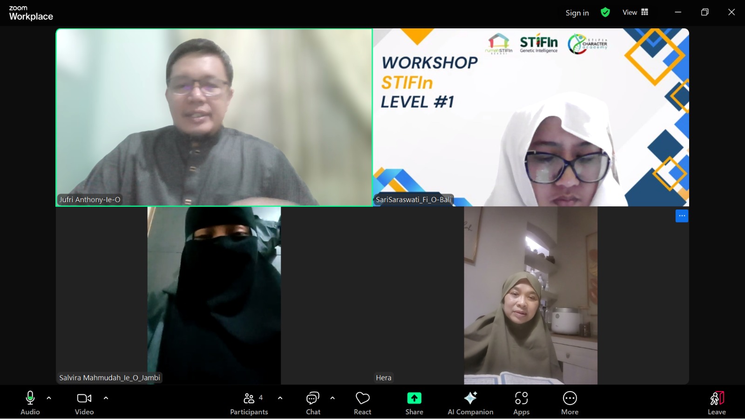
Task: Click the Jufri Anthony-Ie-O name label
Action: coord(90,200)
